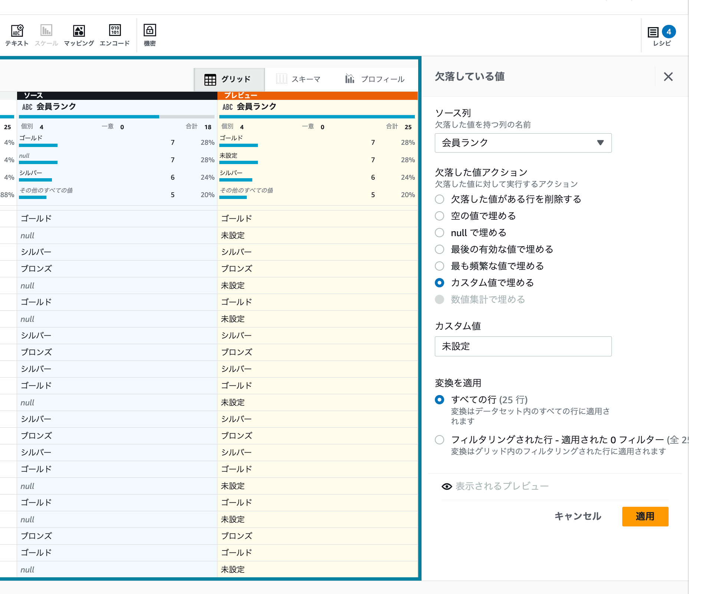Click the ソース header band
702x594 pixels.
click(117, 96)
